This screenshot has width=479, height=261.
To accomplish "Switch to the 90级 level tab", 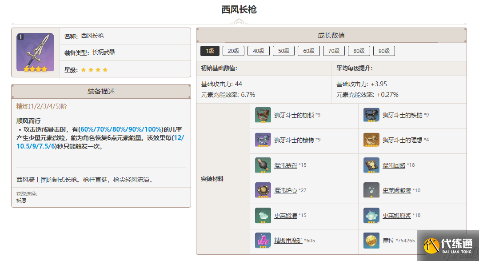I will coord(384,51).
